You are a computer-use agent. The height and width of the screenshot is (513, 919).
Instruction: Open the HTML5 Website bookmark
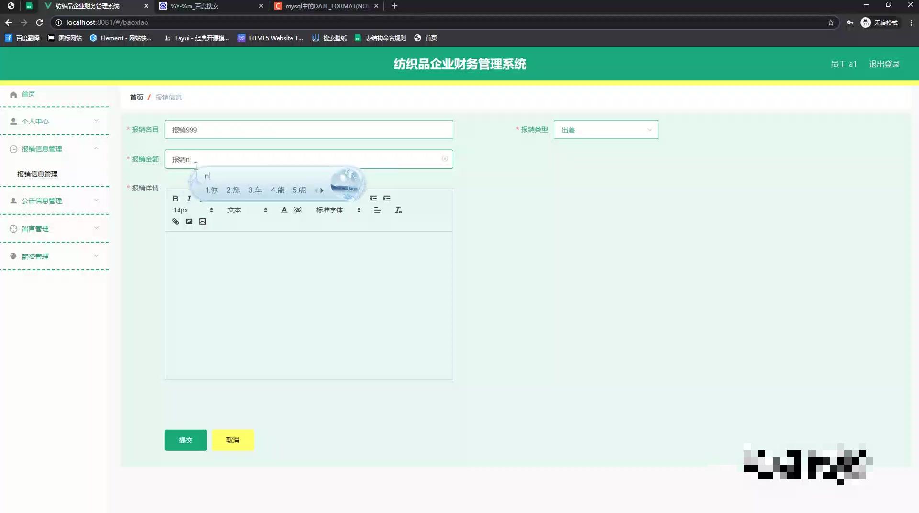point(270,38)
